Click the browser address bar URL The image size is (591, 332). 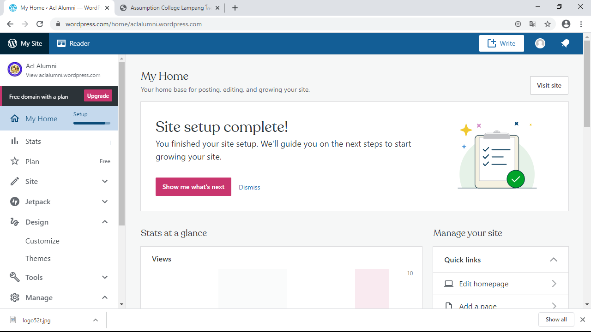[x=134, y=24]
